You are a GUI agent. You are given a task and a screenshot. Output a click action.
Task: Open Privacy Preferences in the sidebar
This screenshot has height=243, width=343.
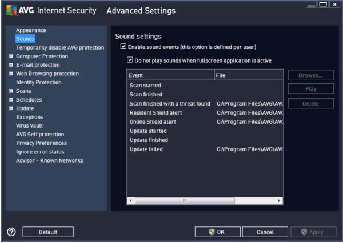[x=41, y=143]
